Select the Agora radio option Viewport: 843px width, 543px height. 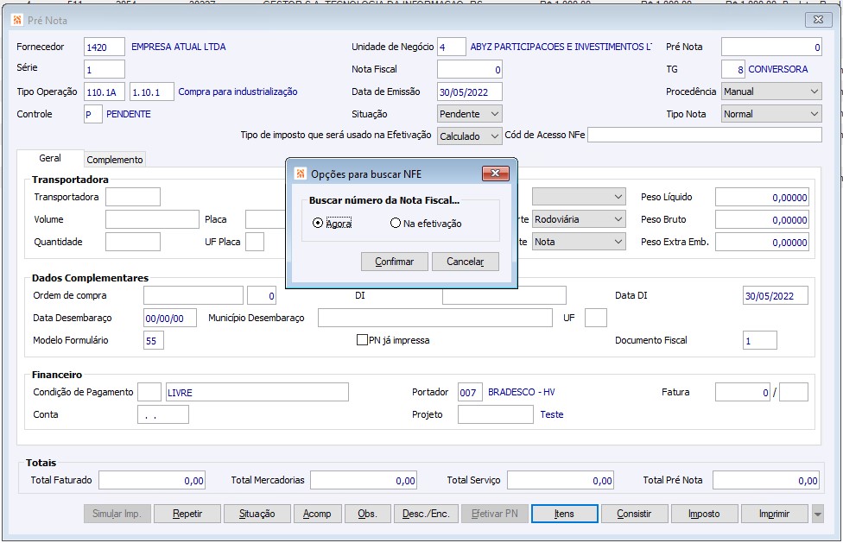click(319, 224)
